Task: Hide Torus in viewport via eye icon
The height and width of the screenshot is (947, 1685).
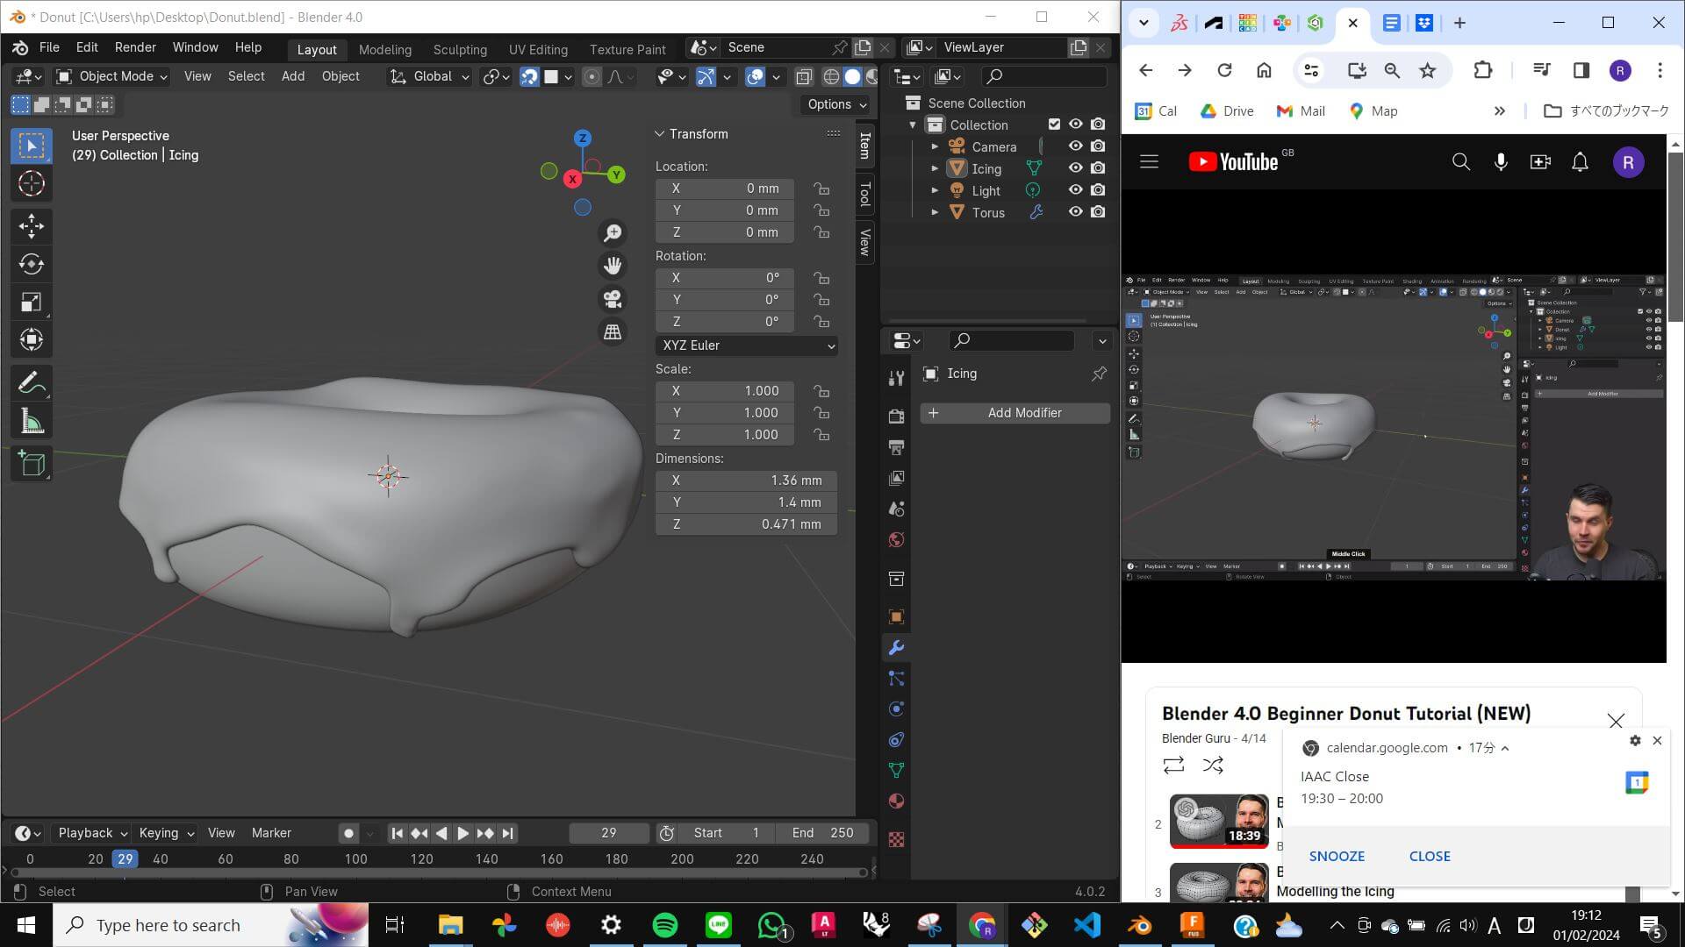Action: click(x=1075, y=212)
